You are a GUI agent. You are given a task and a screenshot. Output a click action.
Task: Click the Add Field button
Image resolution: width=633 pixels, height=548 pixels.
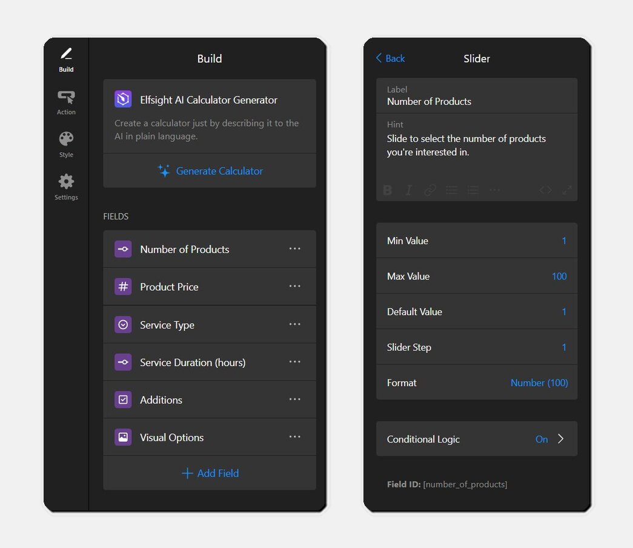[x=210, y=473]
